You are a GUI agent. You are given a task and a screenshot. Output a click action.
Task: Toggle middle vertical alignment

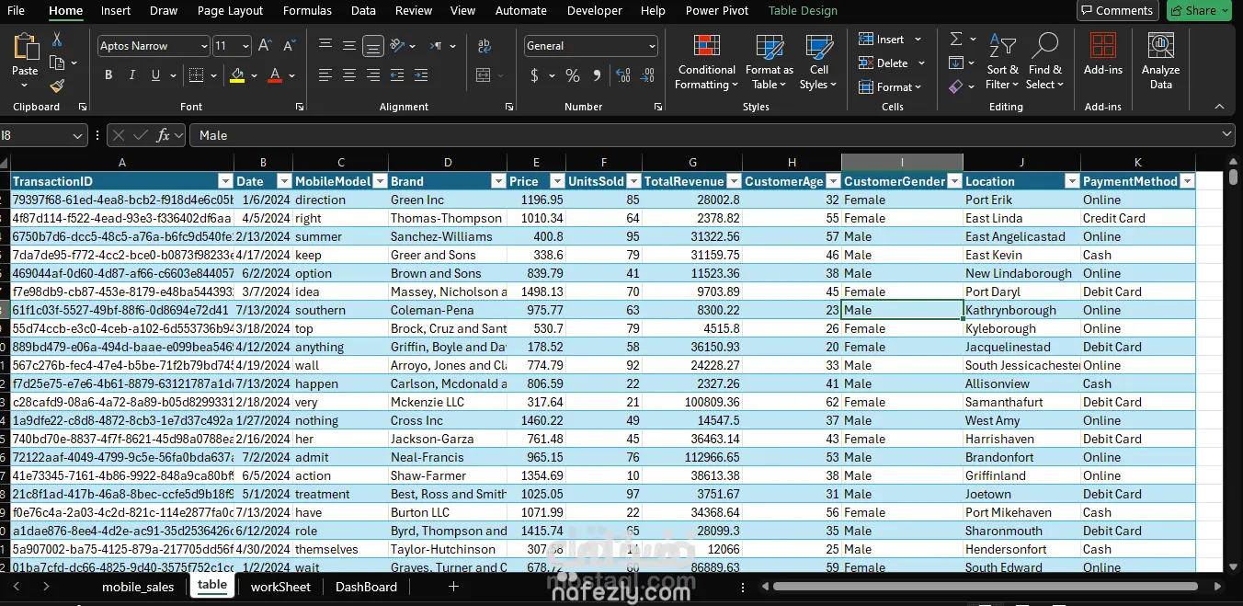(x=349, y=45)
